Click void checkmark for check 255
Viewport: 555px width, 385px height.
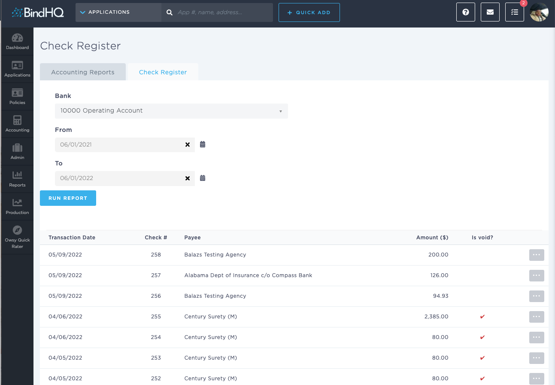point(482,317)
